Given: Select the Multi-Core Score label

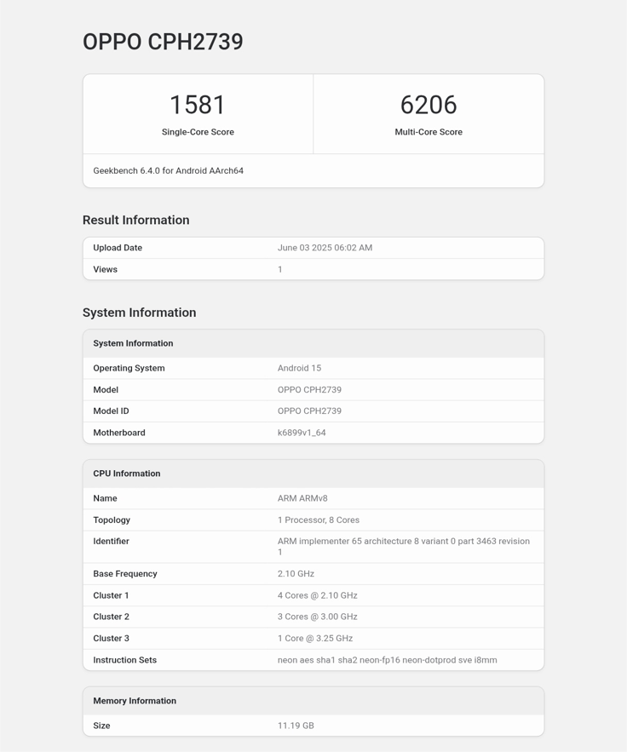Looking at the screenshot, I should click(x=429, y=132).
